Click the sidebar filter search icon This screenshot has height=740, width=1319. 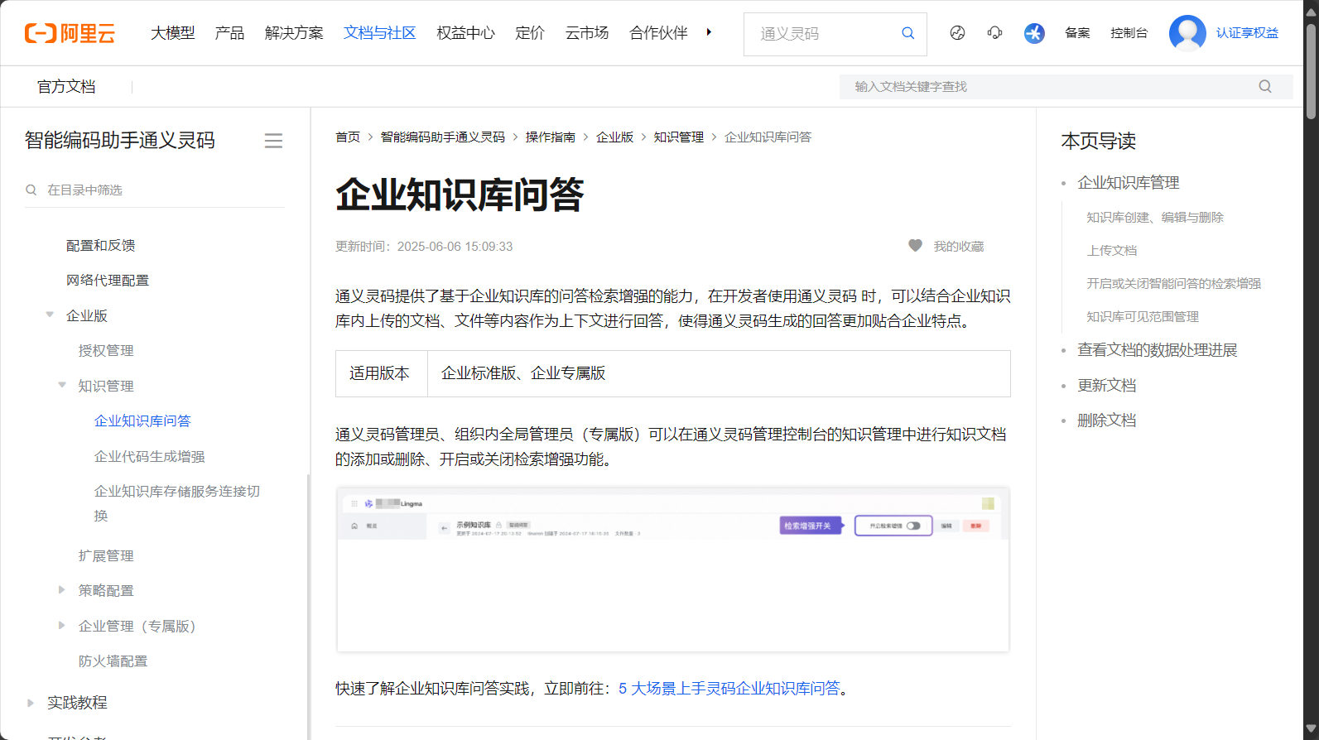click(31, 190)
